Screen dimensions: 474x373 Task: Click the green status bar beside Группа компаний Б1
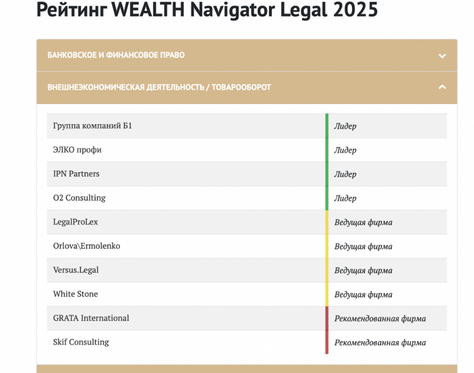coord(327,126)
